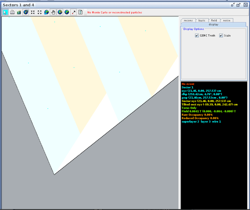The image size is (250, 210).
Task: Close the Sectors 1 and 4 window
Action: (246, 5)
